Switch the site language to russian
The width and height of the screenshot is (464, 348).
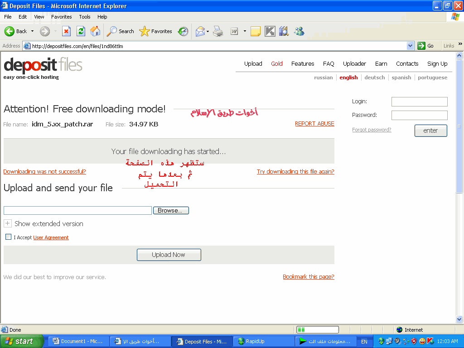click(323, 77)
